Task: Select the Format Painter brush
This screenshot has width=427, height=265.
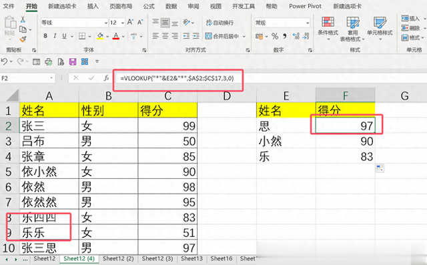Action: click(23, 39)
